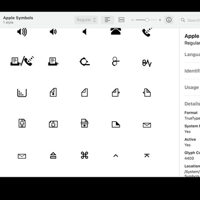The width and height of the screenshot is (200, 200).
Task: Select the dotted tray container glyph
Action: [x=22, y=93]
